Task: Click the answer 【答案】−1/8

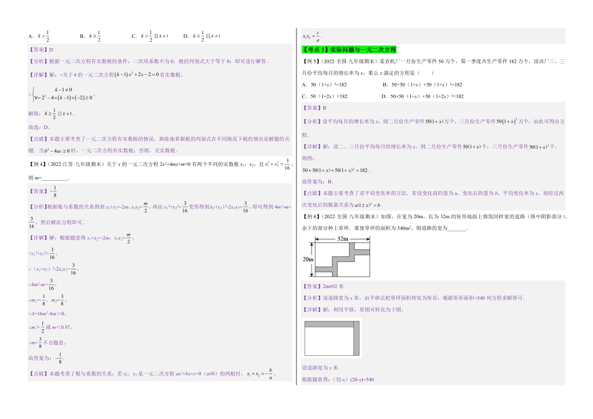Action: [42, 191]
